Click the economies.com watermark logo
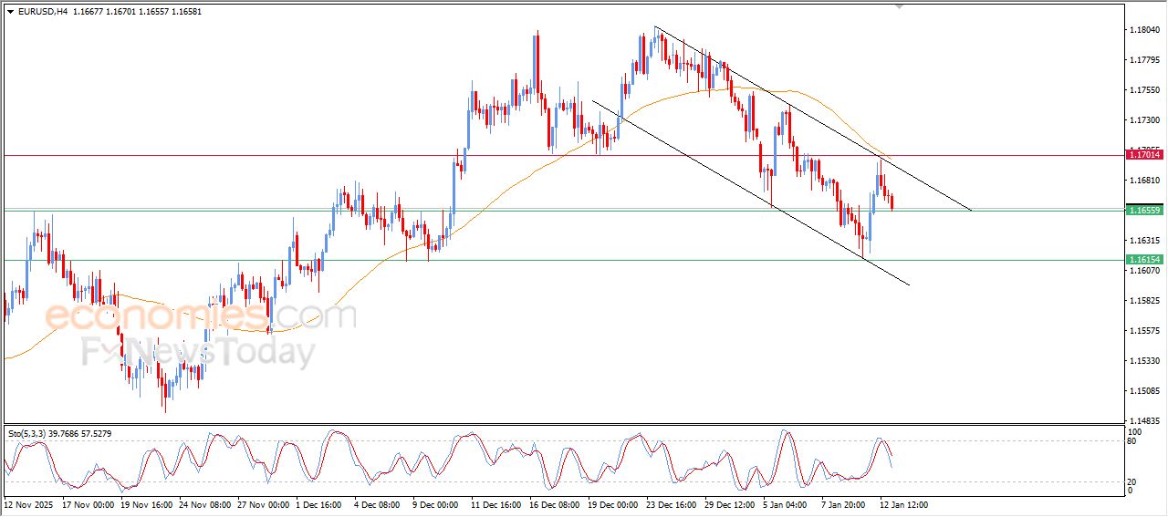1168x517 pixels. click(201, 317)
